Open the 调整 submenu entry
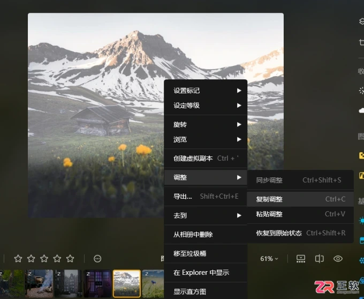Image resolution: width=364 pixels, height=299 pixels. [206, 177]
